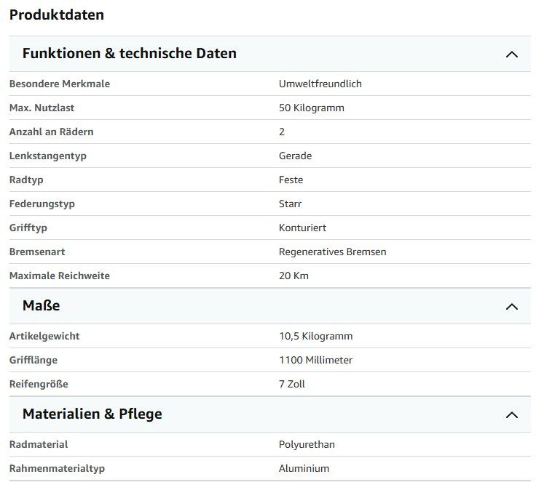Select the Radmaterial label
Viewport: 536px width, 482px height.
tap(39, 444)
